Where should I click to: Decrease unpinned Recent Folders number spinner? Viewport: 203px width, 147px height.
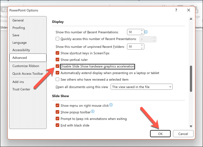point(142,48)
